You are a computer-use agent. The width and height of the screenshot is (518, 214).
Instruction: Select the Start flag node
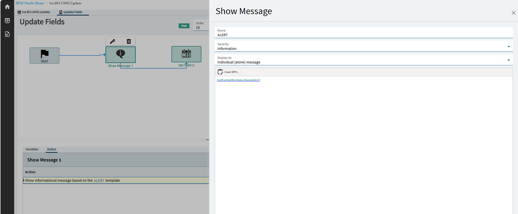45,55
